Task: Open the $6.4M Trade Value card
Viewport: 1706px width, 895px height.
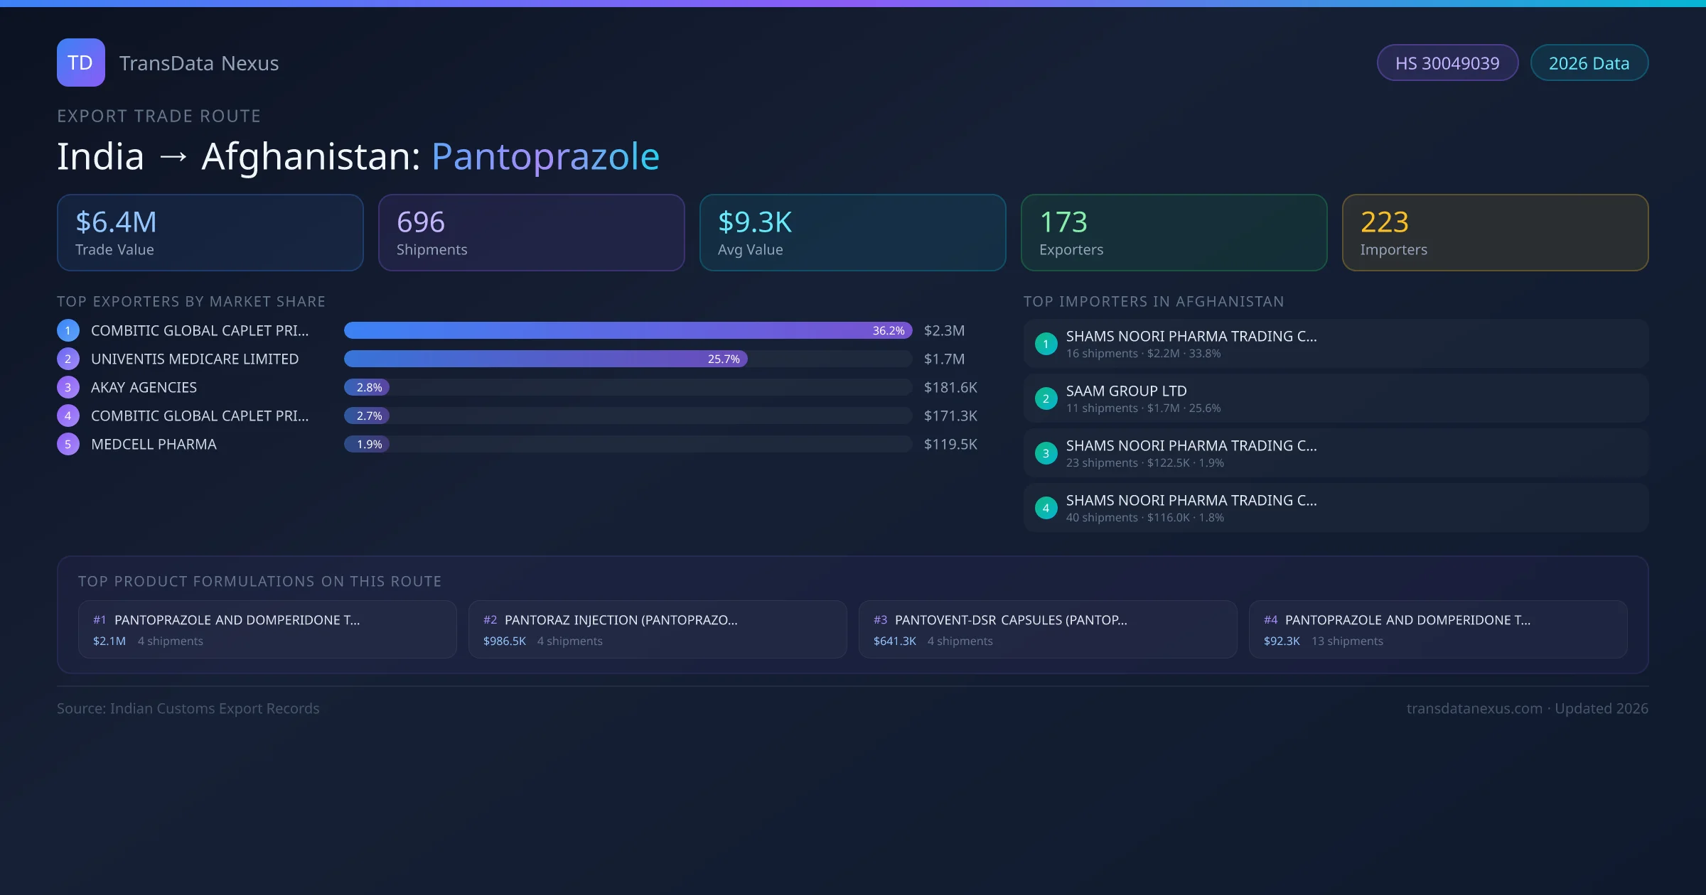Action: [210, 232]
